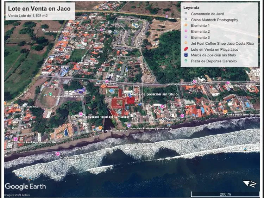Select the Hotel South Beach Jaco pin
The height and width of the screenshot is (198, 264).
(x=194, y=82)
